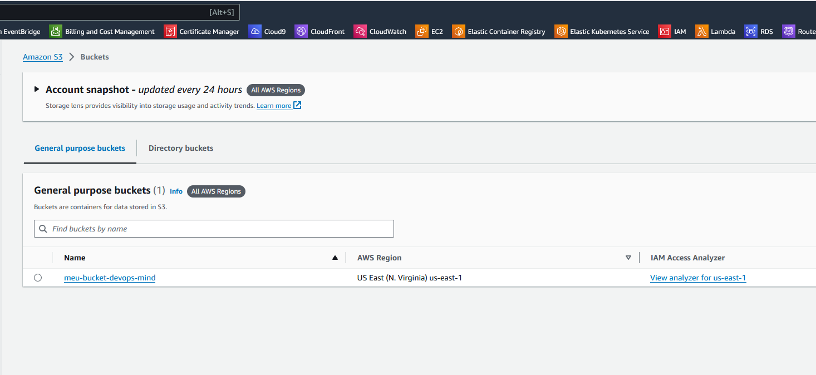The image size is (816, 375).
Task: Select the radio button for meu-bucket-devops-mind
Action: [x=38, y=277]
